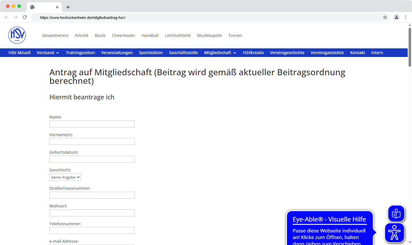Image resolution: width=412 pixels, height=245 pixels.
Task: Open the Eye-Able reading aid icon
Action: [x=396, y=213]
